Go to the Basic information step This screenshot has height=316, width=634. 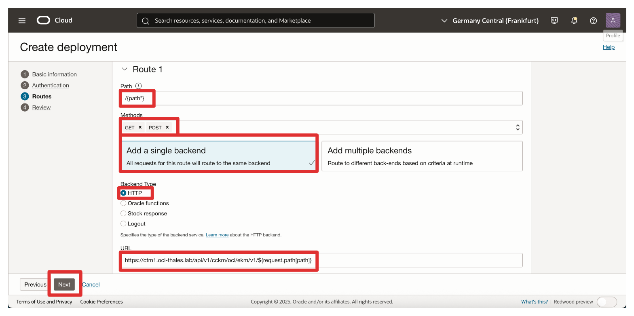tap(54, 74)
